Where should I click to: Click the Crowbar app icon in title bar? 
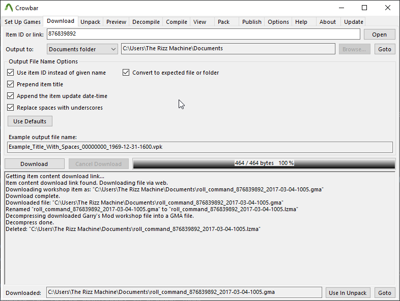pos(9,8)
